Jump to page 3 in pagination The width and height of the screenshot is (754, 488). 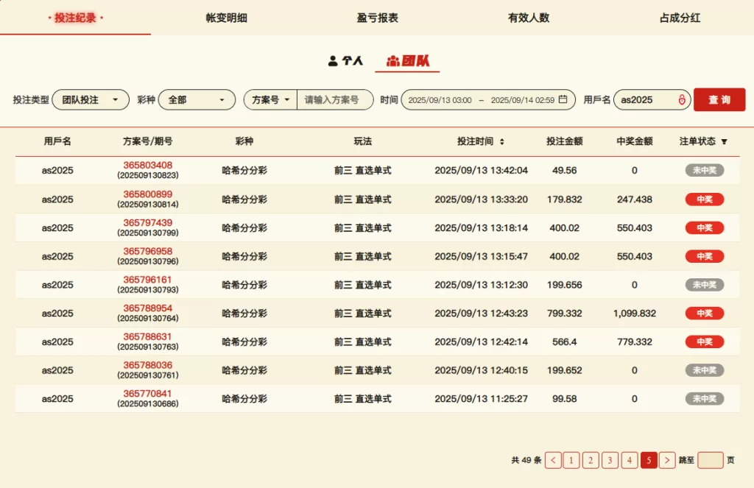pyautogui.click(x=610, y=460)
